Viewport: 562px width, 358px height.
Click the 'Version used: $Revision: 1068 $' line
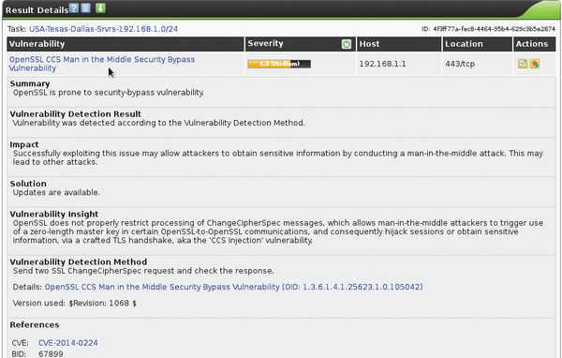pos(75,303)
